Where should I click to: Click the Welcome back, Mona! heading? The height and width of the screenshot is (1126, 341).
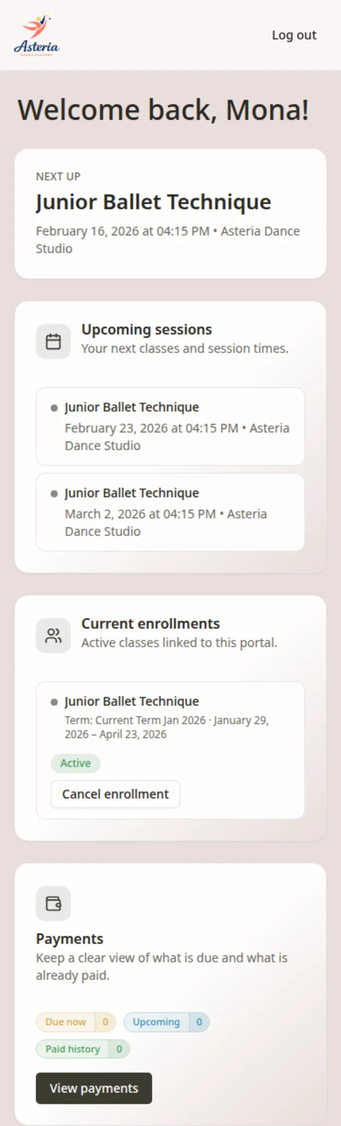pos(163,110)
